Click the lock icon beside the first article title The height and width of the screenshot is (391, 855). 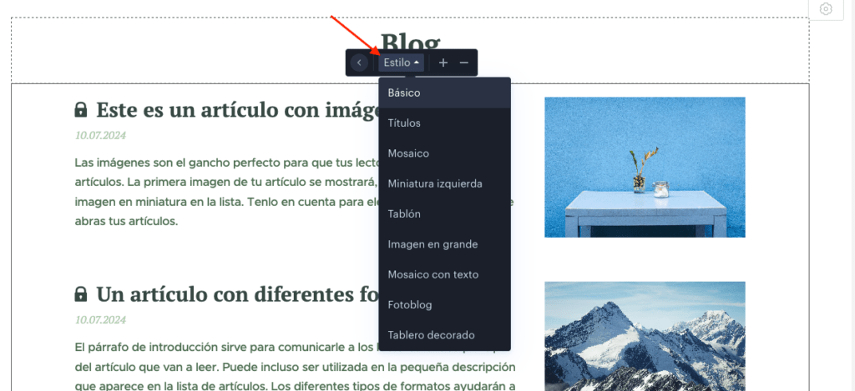[81, 109]
